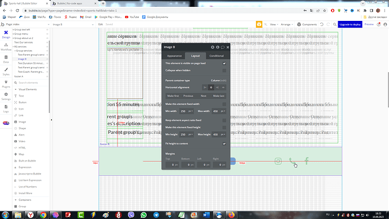
Task: Open the Styles section icon
Action: click(6, 72)
